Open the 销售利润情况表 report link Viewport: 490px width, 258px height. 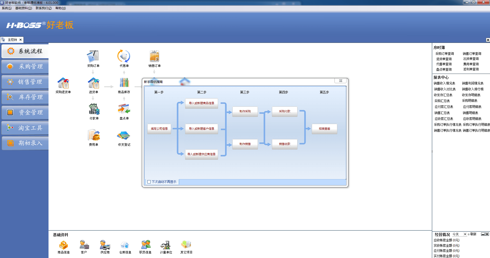[473, 83]
